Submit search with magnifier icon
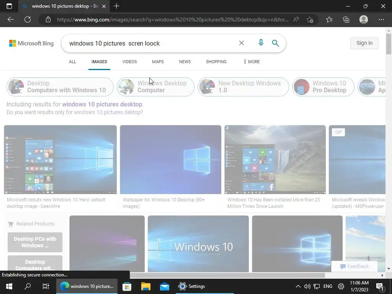Image resolution: width=392 pixels, height=294 pixels. [x=276, y=43]
